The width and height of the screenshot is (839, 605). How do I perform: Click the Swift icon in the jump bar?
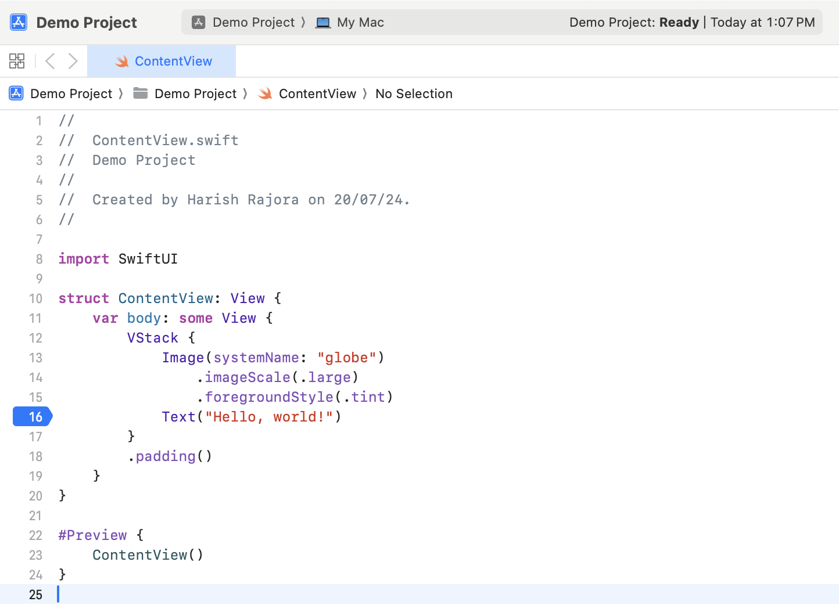coord(265,93)
